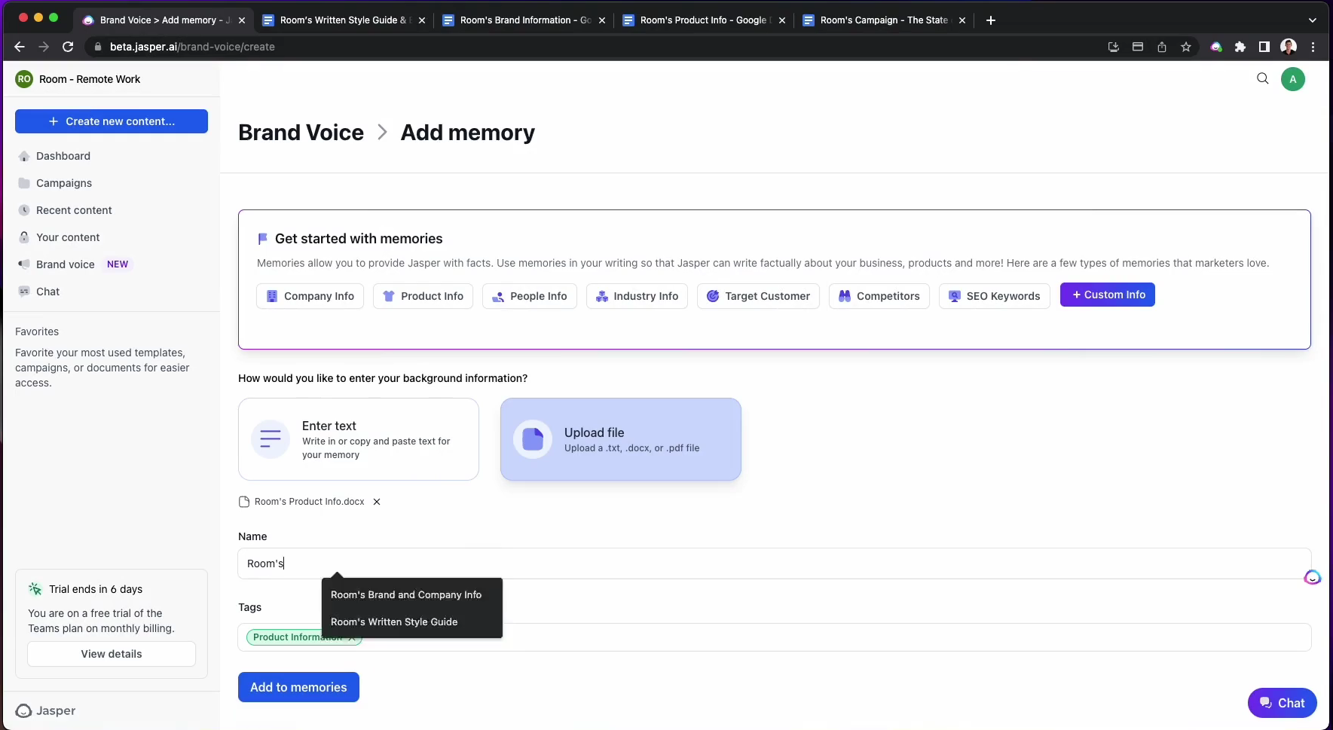Viewport: 1333px width, 730px height.
Task: Click into the Tags input field
Action: tap(775, 637)
